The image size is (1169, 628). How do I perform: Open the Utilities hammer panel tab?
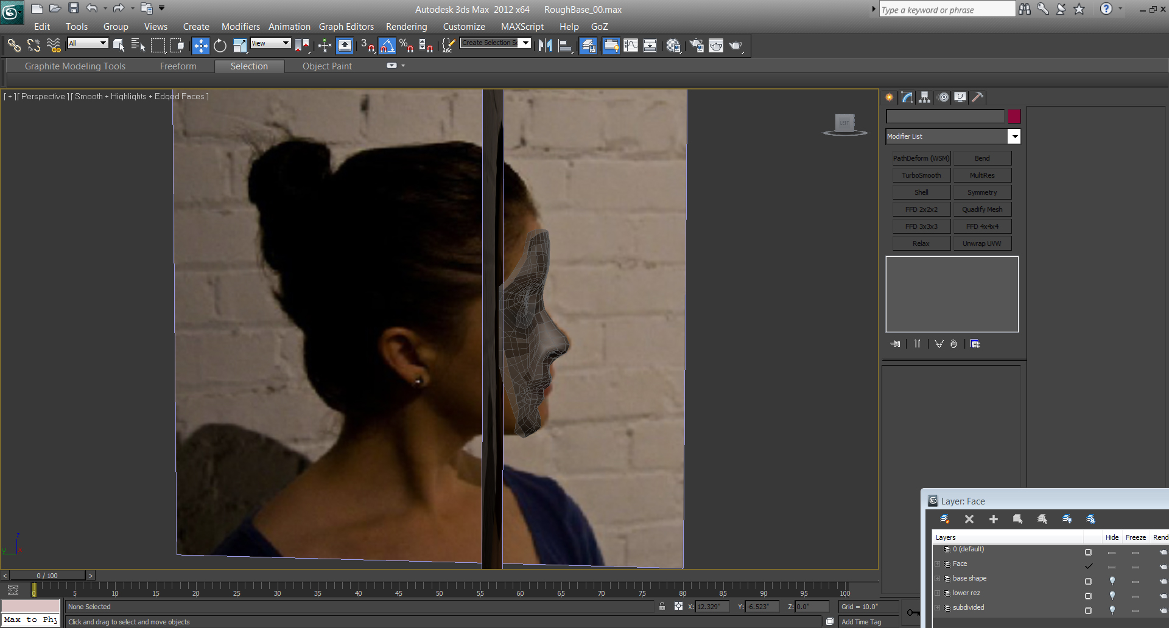(978, 97)
